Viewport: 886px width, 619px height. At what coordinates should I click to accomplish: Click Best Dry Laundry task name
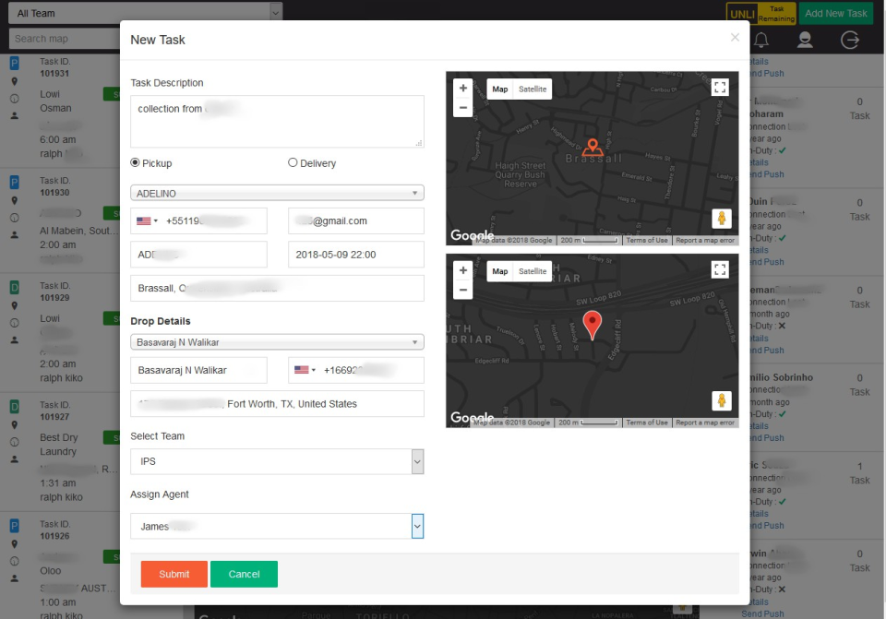click(x=59, y=445)
